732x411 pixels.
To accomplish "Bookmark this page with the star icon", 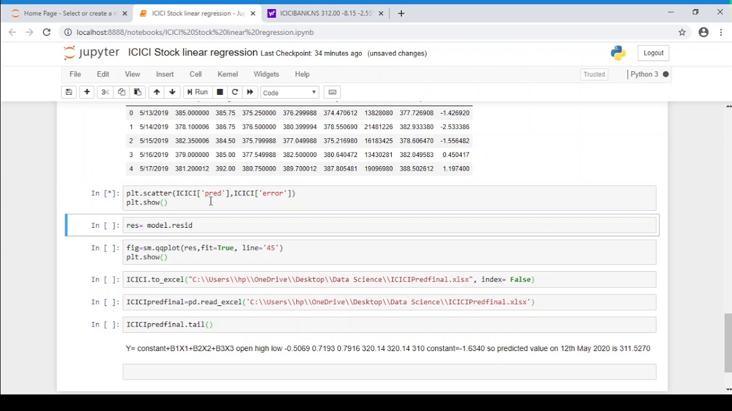I will [682, 33].
